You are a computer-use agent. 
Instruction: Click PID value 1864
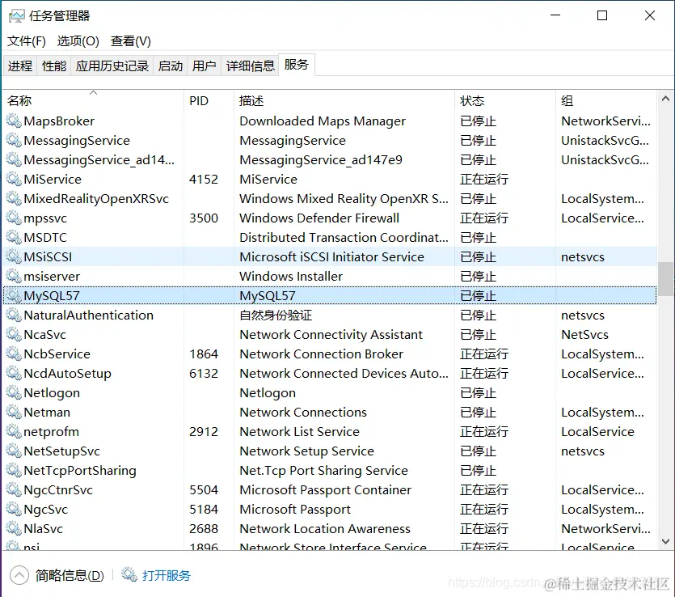pyautogui.click(x=204, y=354)
